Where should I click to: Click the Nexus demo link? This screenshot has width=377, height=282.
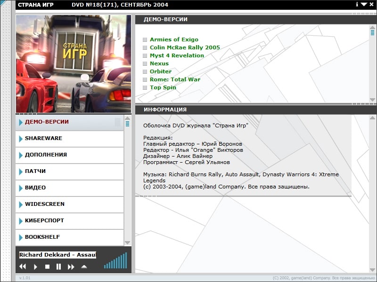click(159, 63)
